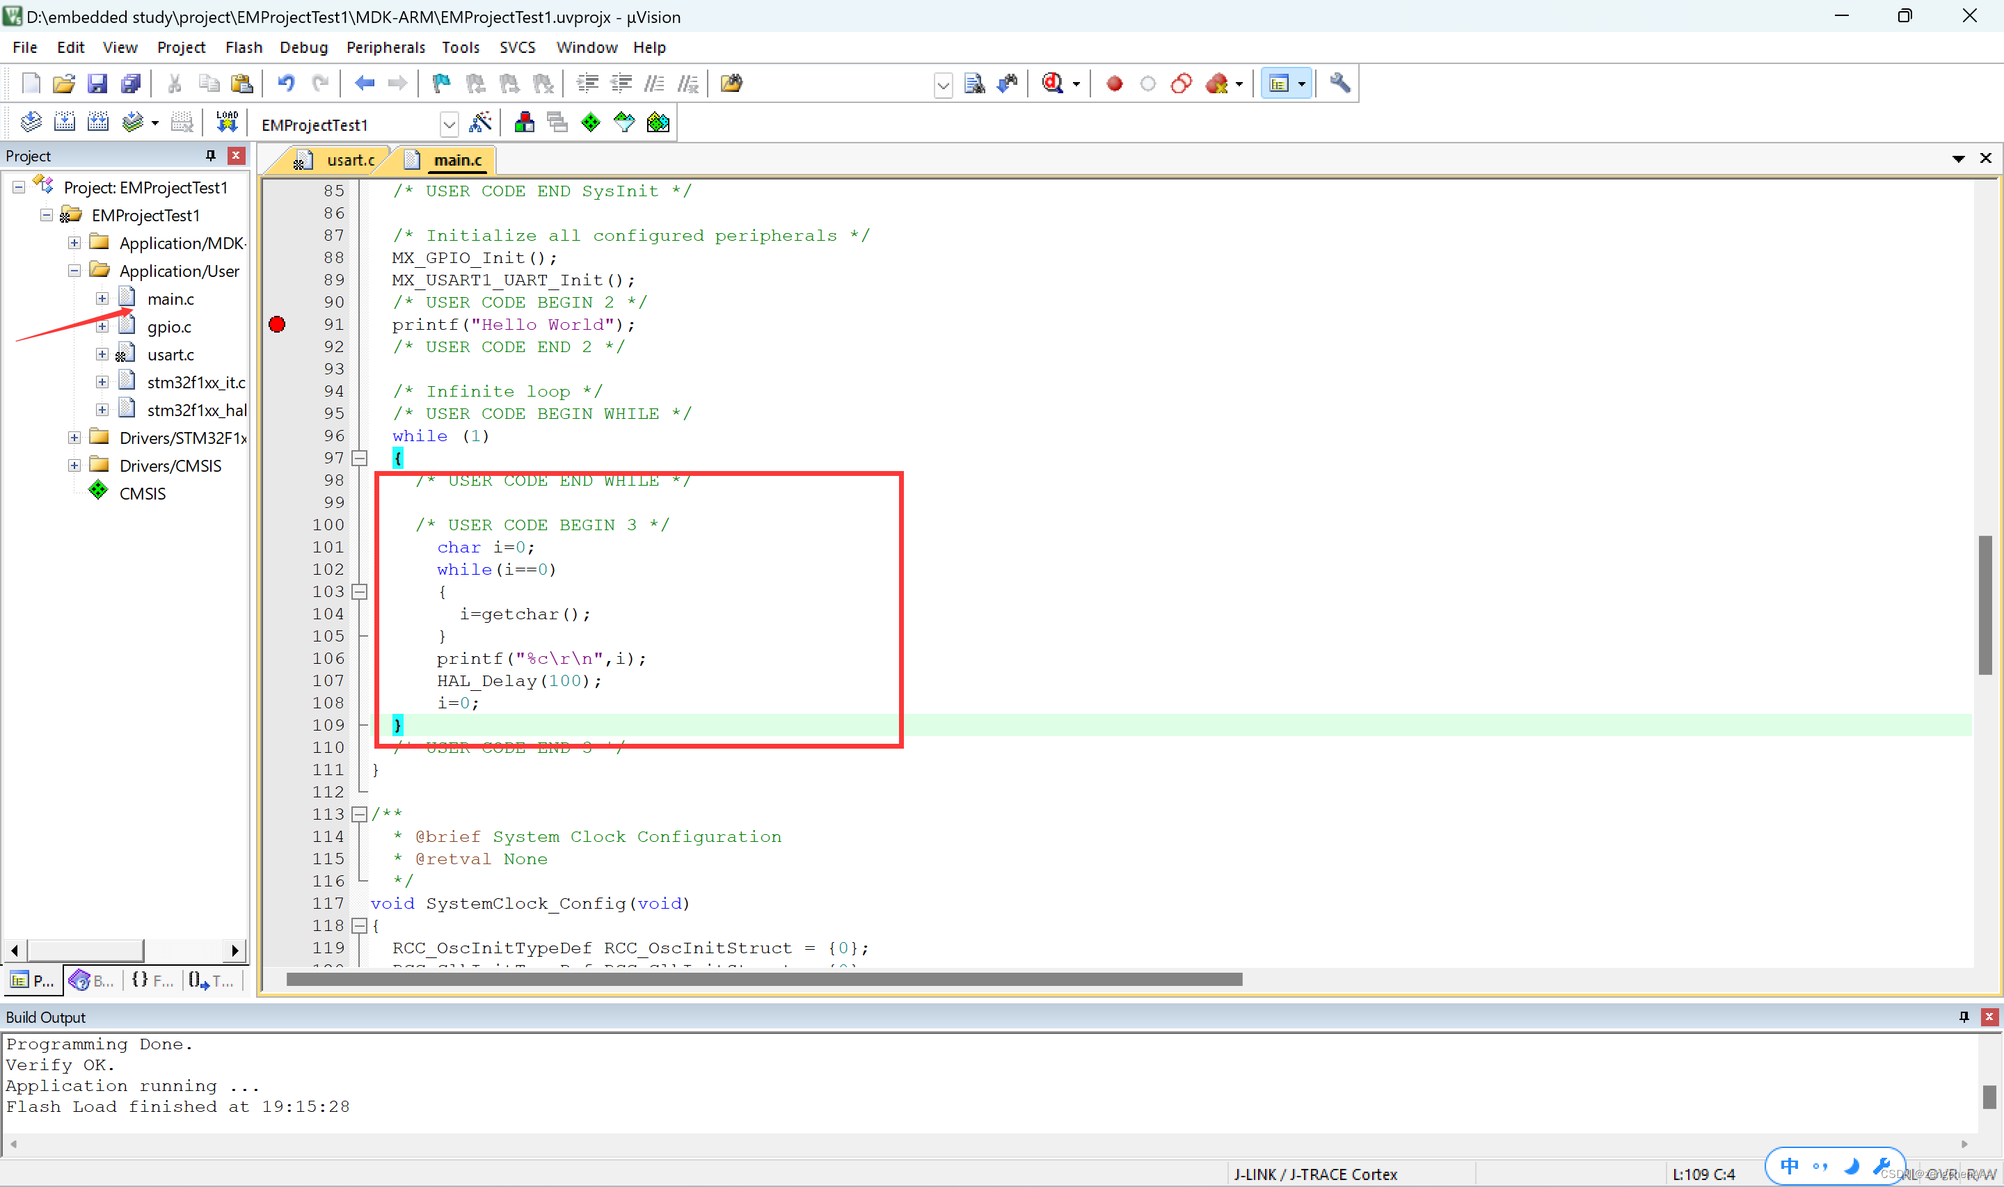The width and height of the screenshot is (2004, 1187).
Task: Open Configuration with the wrench icon
Action: tap(1340, 83)
